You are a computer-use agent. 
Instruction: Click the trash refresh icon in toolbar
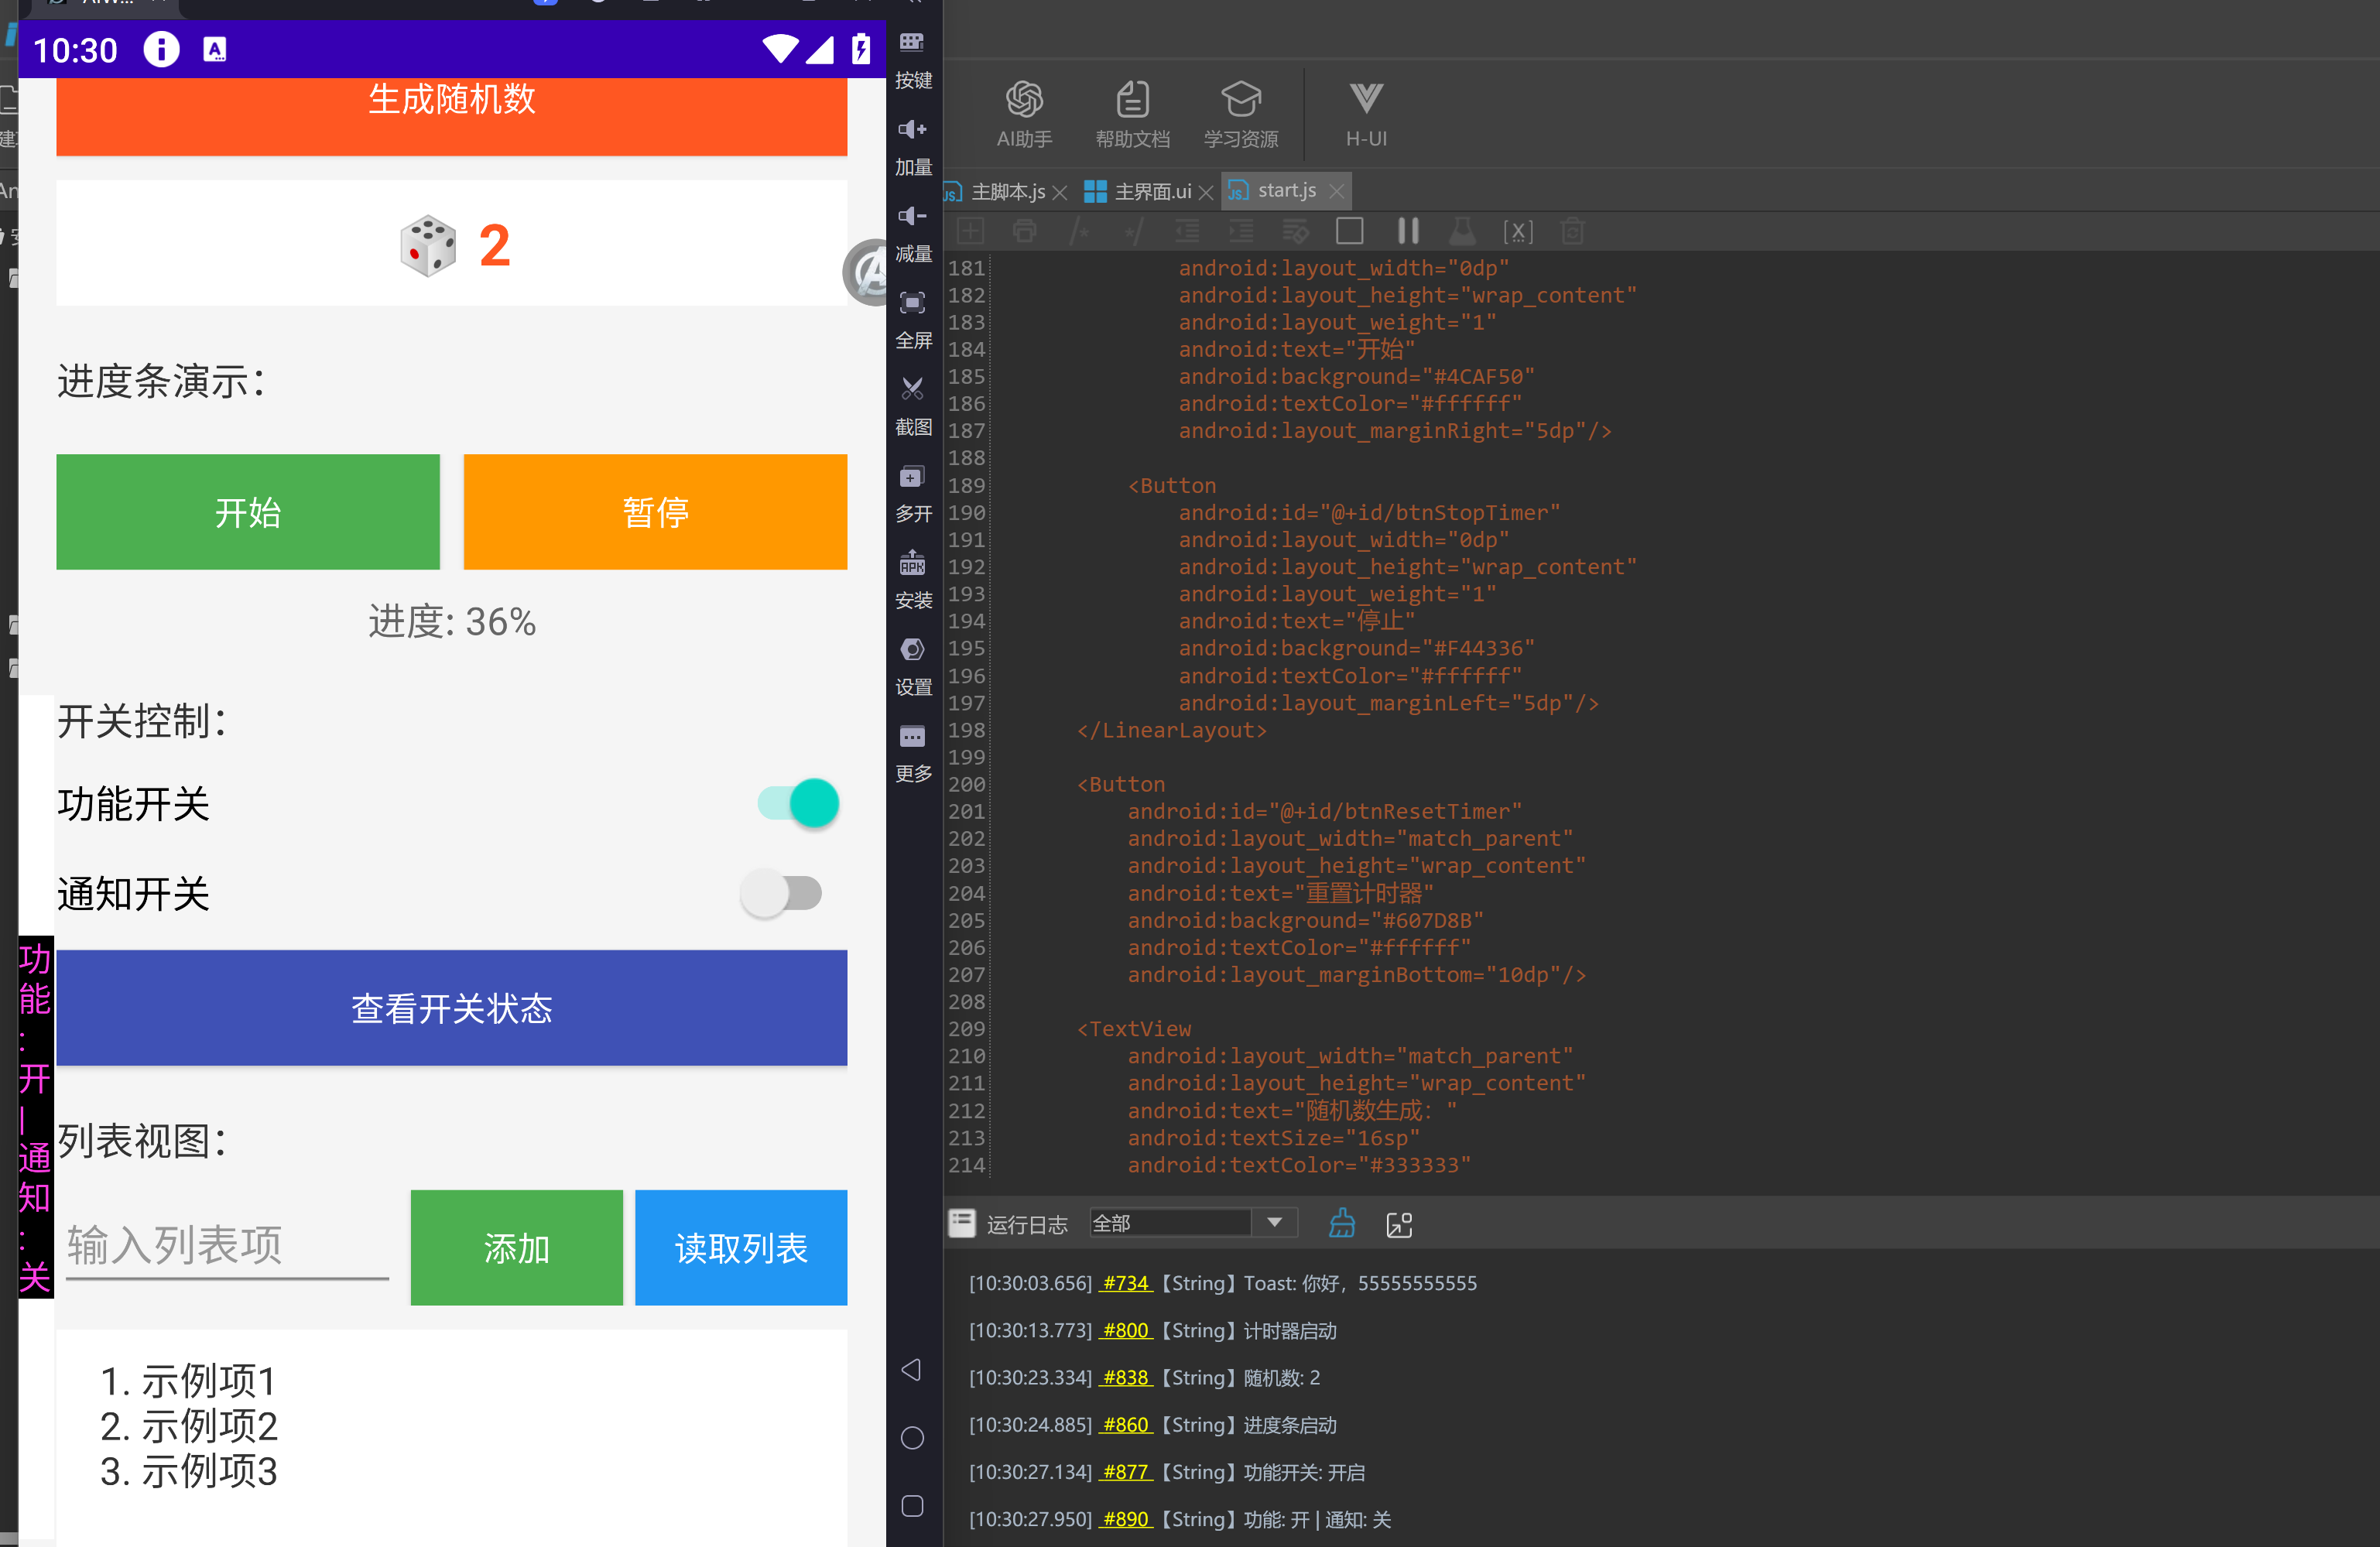pos(1572,232)
